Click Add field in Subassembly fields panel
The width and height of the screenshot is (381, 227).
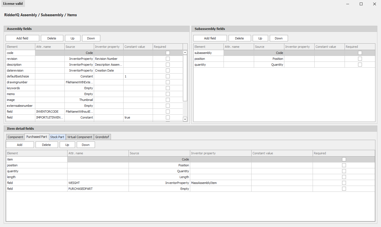(210, 38)
